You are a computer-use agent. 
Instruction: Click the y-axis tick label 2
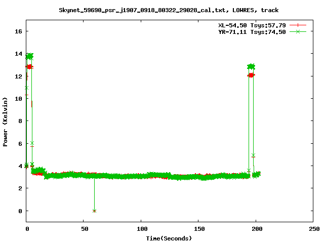[x=20, y=188]
